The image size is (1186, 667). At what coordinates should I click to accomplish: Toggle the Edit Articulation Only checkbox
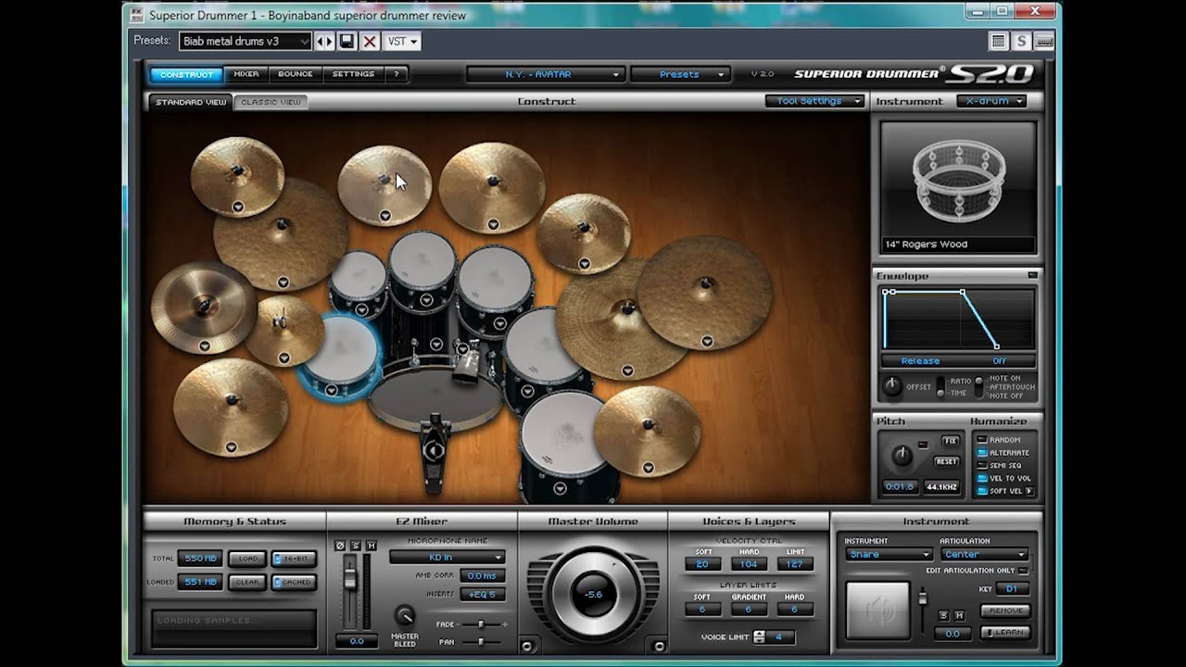[x=1024, y=571]
